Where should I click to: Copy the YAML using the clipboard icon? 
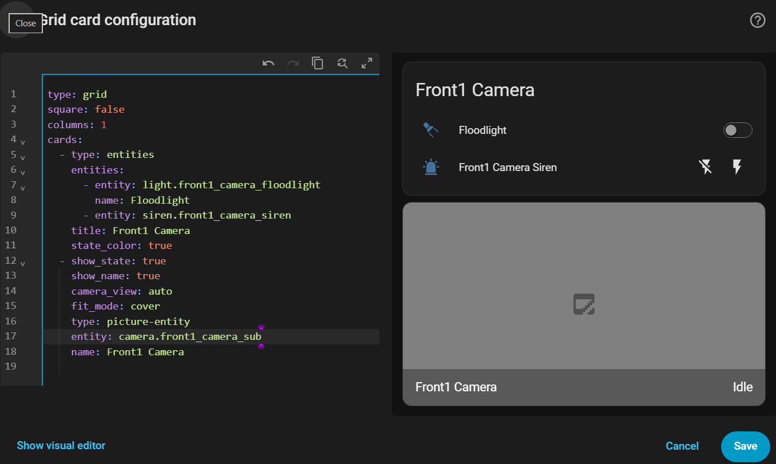point(318,64)
